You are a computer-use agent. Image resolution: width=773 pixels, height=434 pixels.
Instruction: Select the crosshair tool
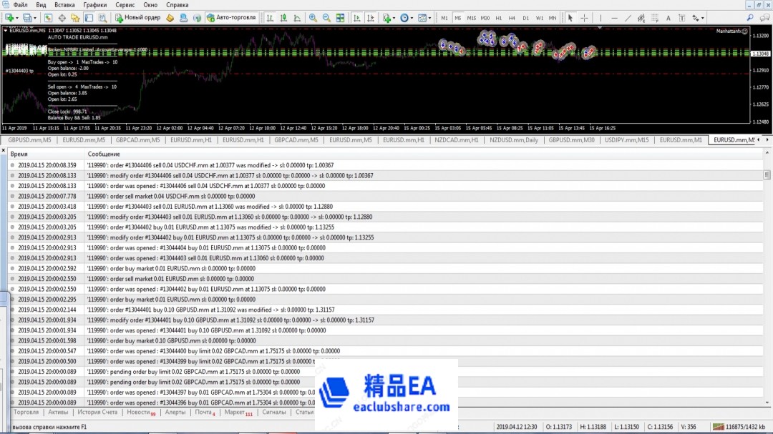(x=584, y=18)
